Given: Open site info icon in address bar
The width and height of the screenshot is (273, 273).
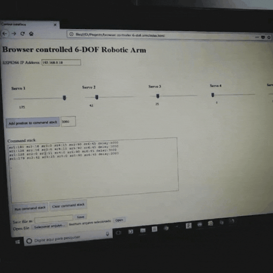Looking at the screenshot, I should pos(71,34).
